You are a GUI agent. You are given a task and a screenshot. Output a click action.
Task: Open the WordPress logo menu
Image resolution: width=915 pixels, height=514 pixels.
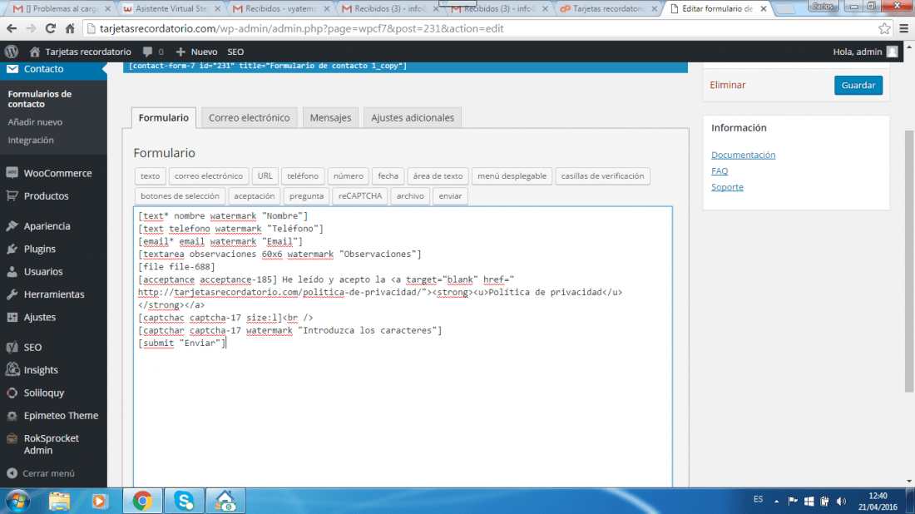point(12,52)
